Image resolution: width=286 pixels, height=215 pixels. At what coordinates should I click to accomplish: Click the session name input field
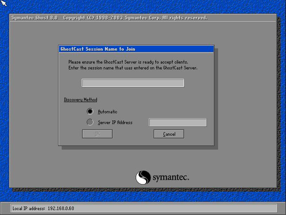point(133,83)
